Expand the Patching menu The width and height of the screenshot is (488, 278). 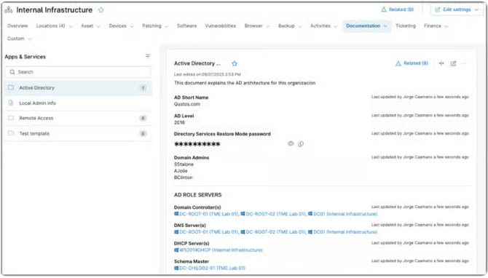[x=166, y=26]
